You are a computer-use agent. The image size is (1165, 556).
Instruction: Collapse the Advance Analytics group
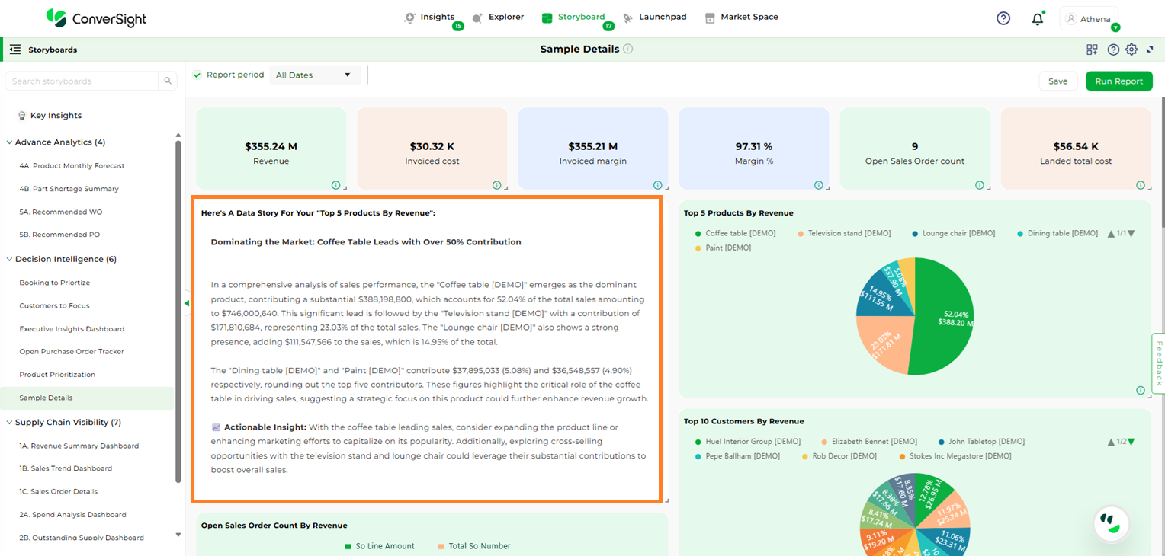tap(10, 142)
